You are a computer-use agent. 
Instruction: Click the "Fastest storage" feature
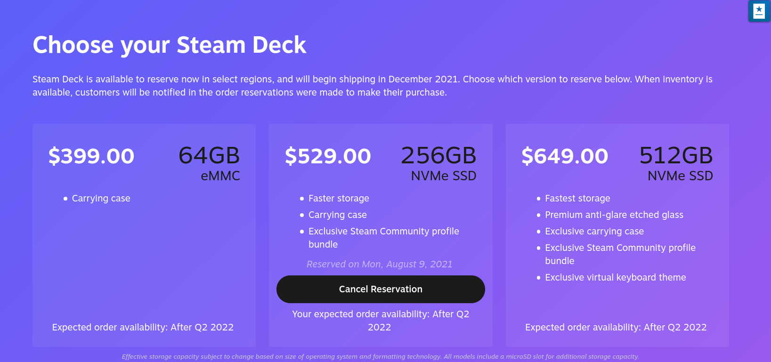point(577,198)
